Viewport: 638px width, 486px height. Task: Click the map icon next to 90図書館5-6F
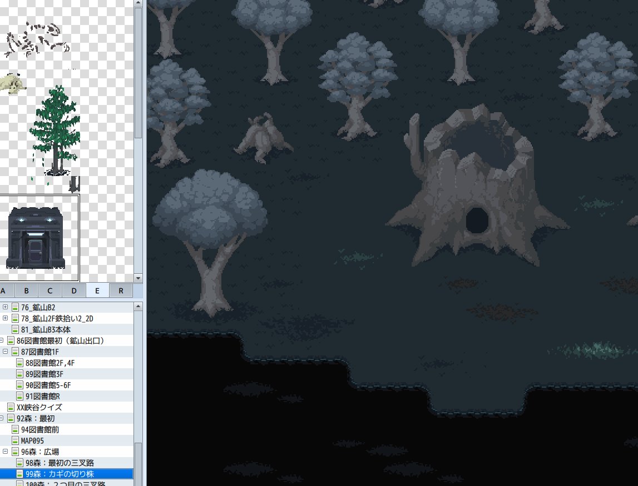[19, 385]
